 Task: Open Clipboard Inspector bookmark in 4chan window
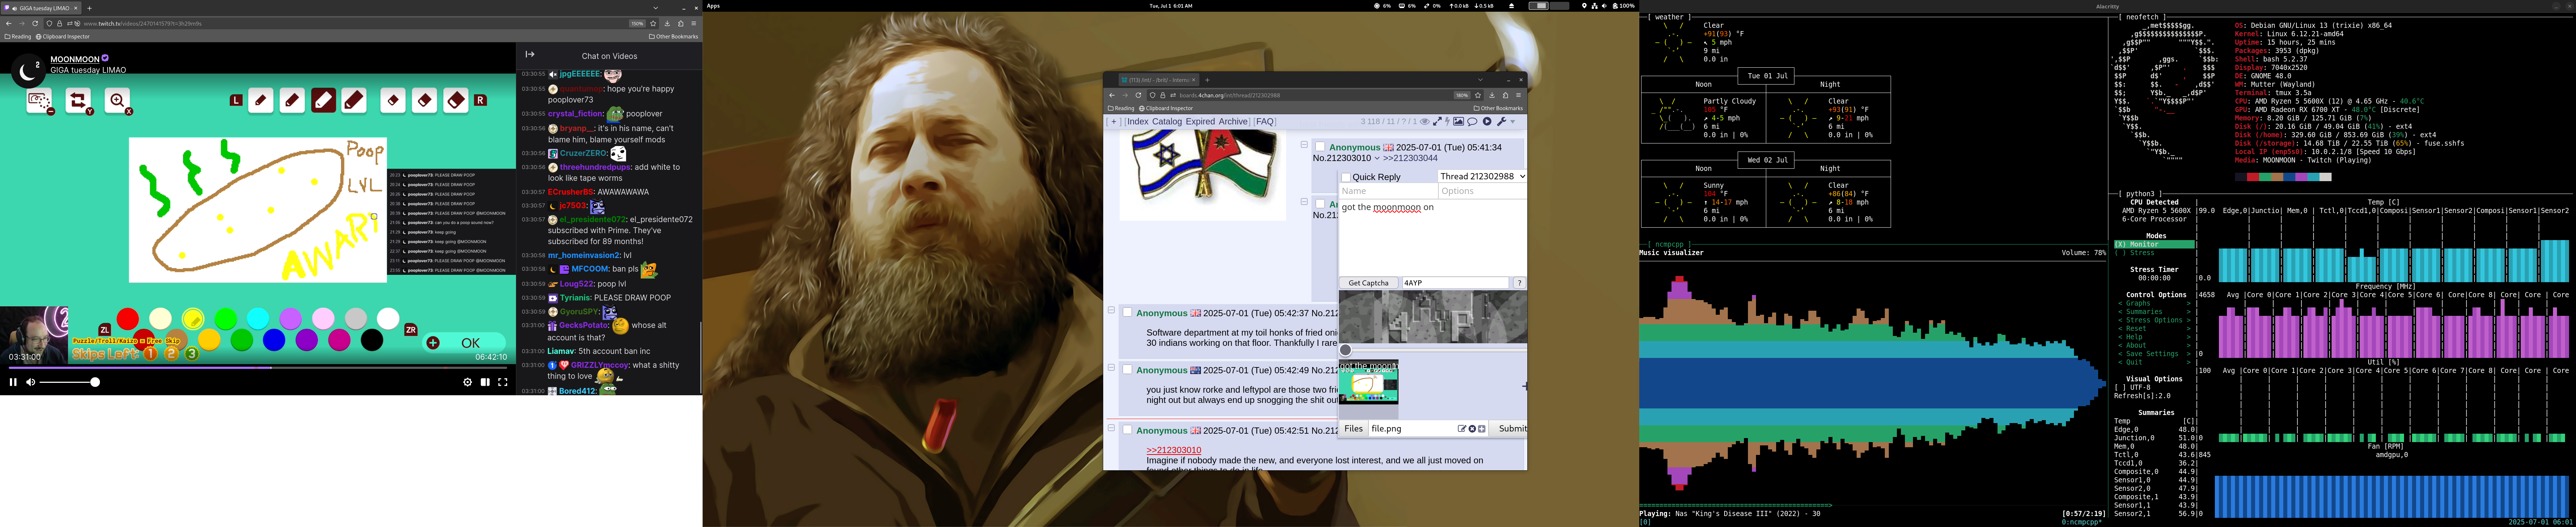click(x=1166, y=108)
